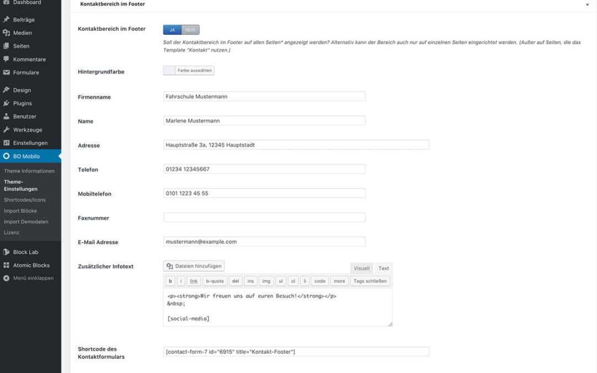Click the Plugins plug icon
Image resolution: width=597 pixels, height=373 pixels.
[x=7, y=103]
